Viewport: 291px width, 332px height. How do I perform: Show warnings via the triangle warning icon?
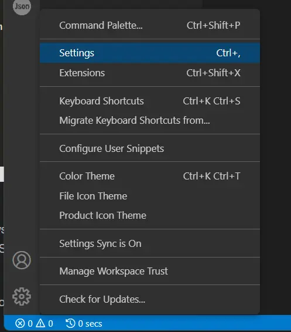(x=40, y=323)
